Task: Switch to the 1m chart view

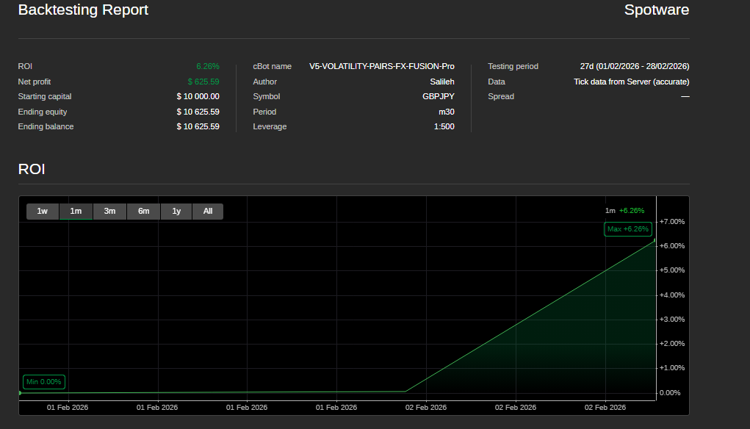Action: [x=76, y=211]
